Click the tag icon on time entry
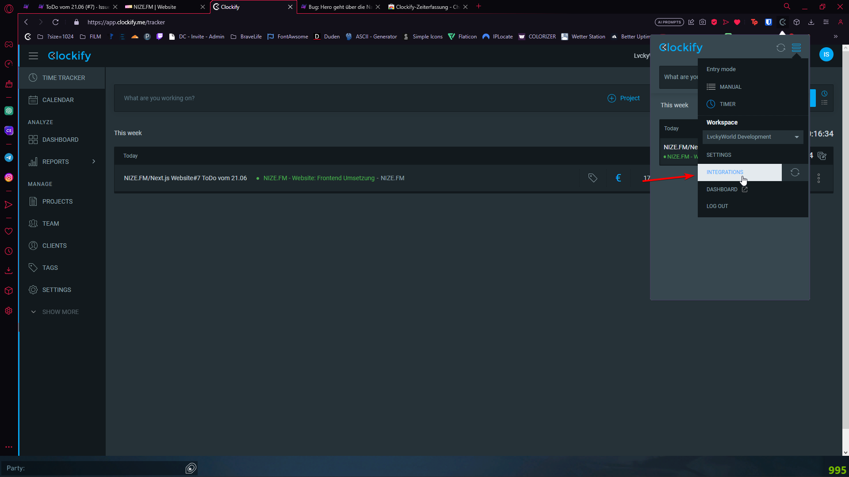The image size is (849, 477). coord(593,178)
